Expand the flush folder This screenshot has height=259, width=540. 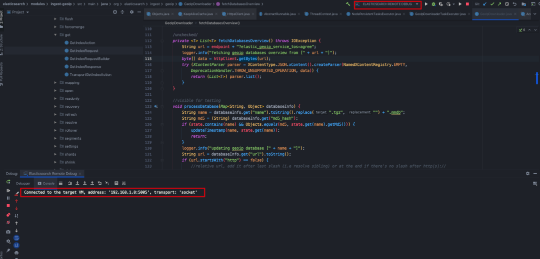pos(55,19)
